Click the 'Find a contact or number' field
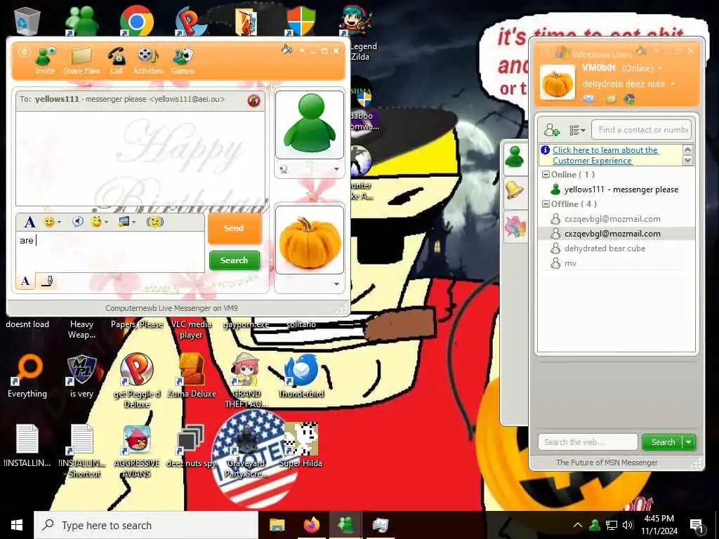This screenshot has height=539, width=719. coord(641,130)
